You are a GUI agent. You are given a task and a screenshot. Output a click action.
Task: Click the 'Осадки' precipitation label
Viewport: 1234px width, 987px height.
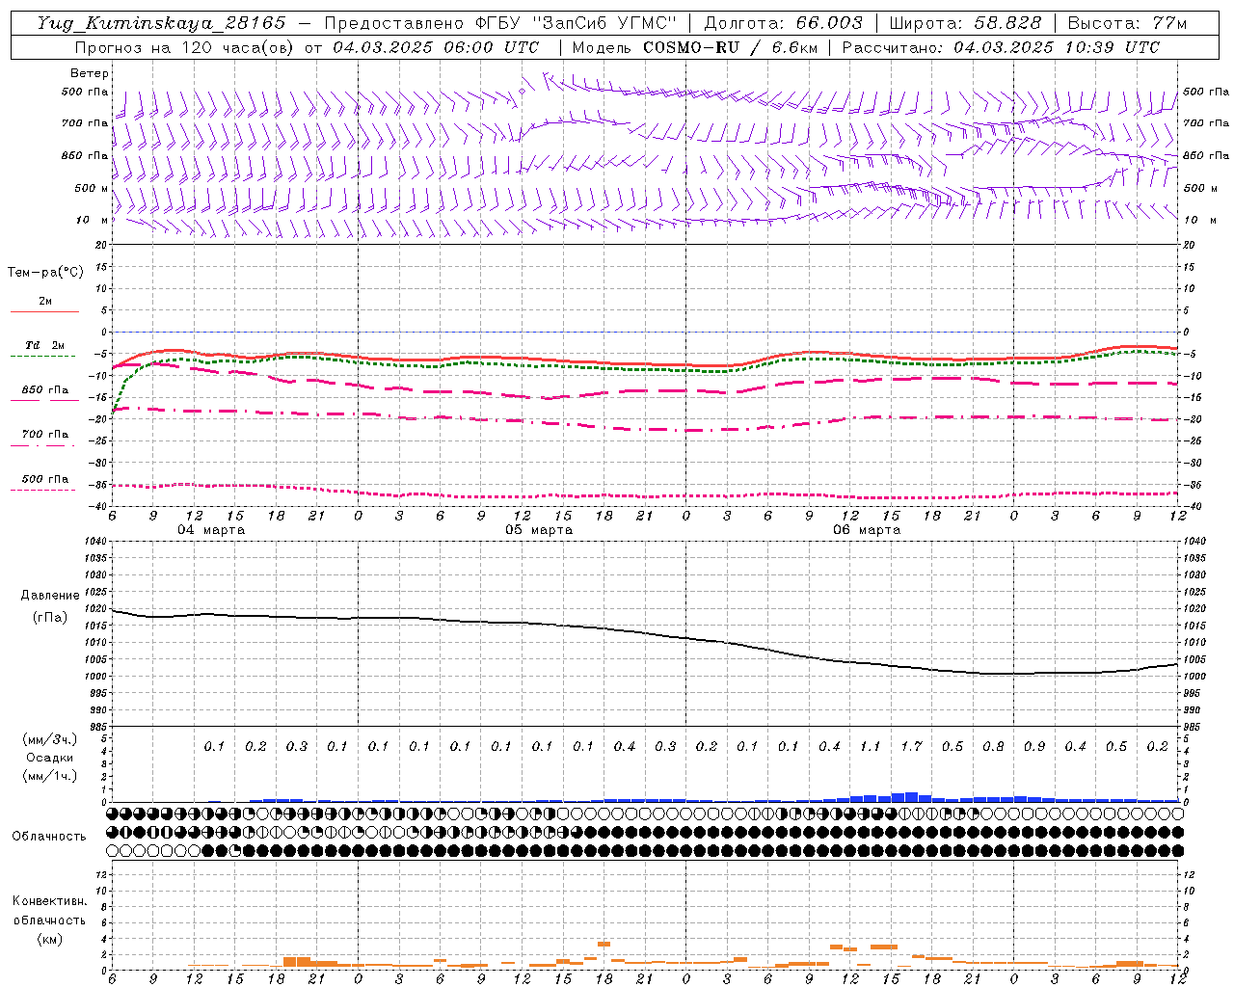click(x=50, y=758)
